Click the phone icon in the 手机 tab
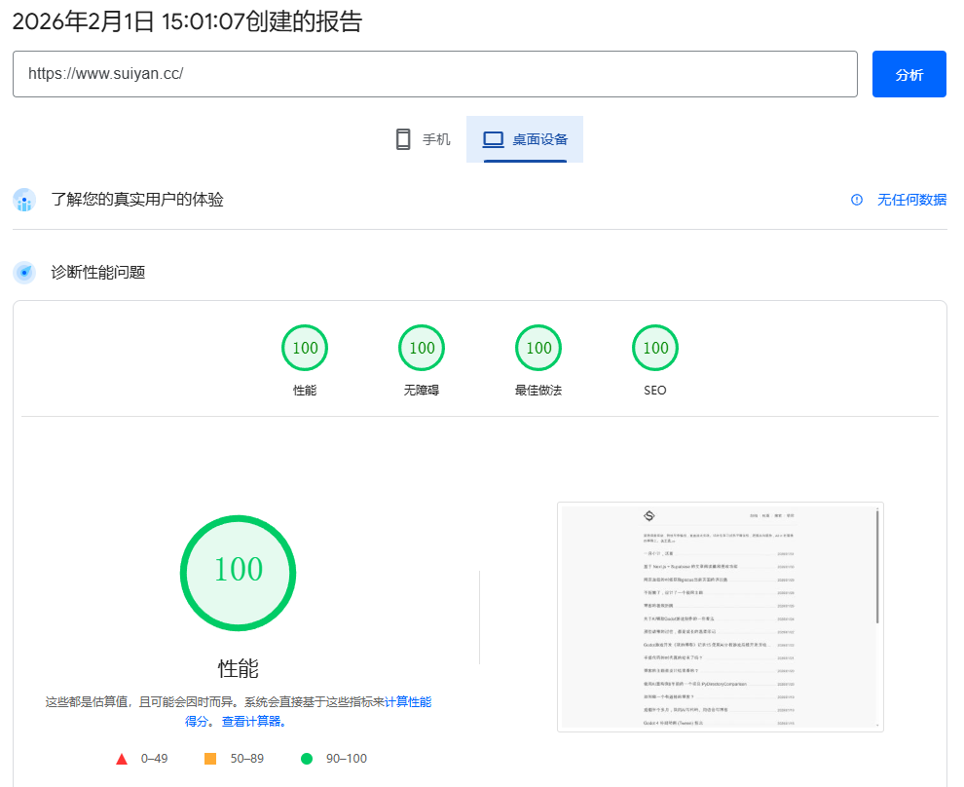Screen dimensions: 964x787 403,139
